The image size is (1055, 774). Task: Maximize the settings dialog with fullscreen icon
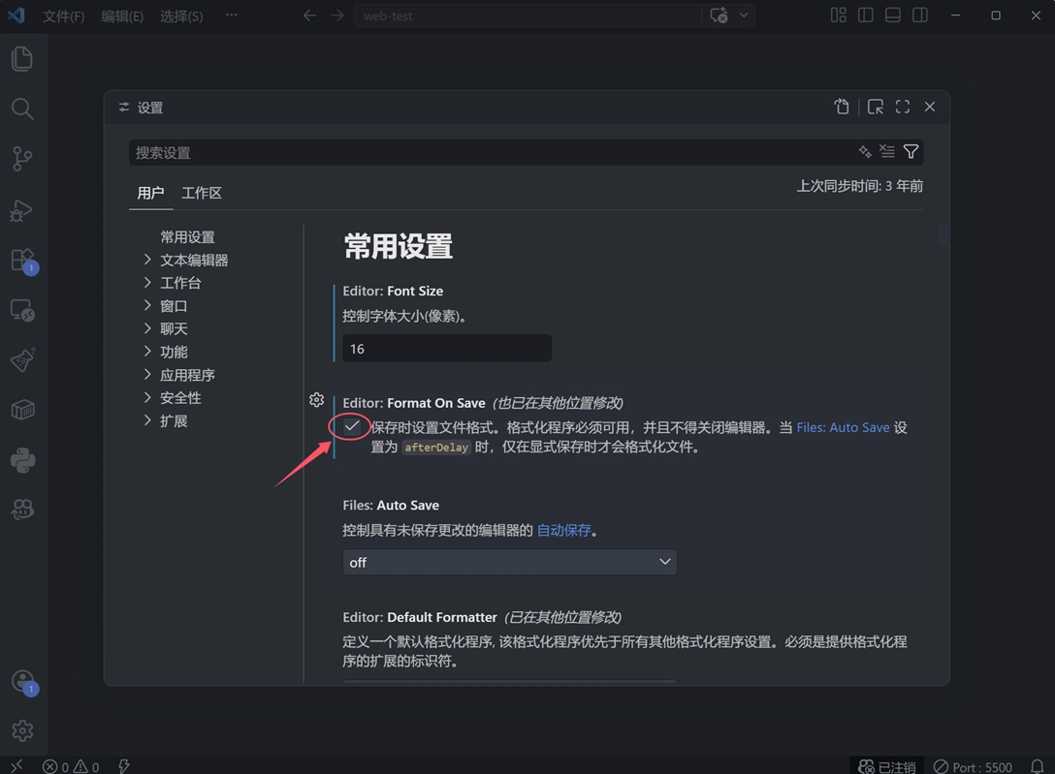coord(902,107)
